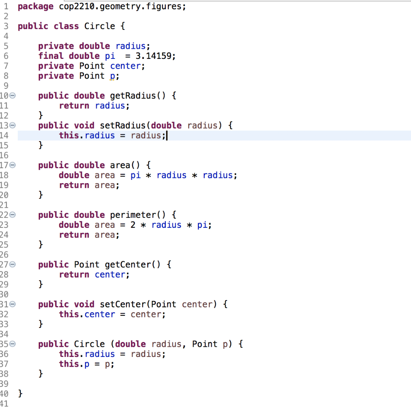Click the return area statement in perimeter
This screenshot has width=411, height=413.
pos(89,234)
